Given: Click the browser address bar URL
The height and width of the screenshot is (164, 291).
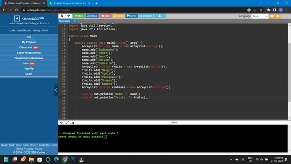Looking at the screenshot, I should [48, 10].
